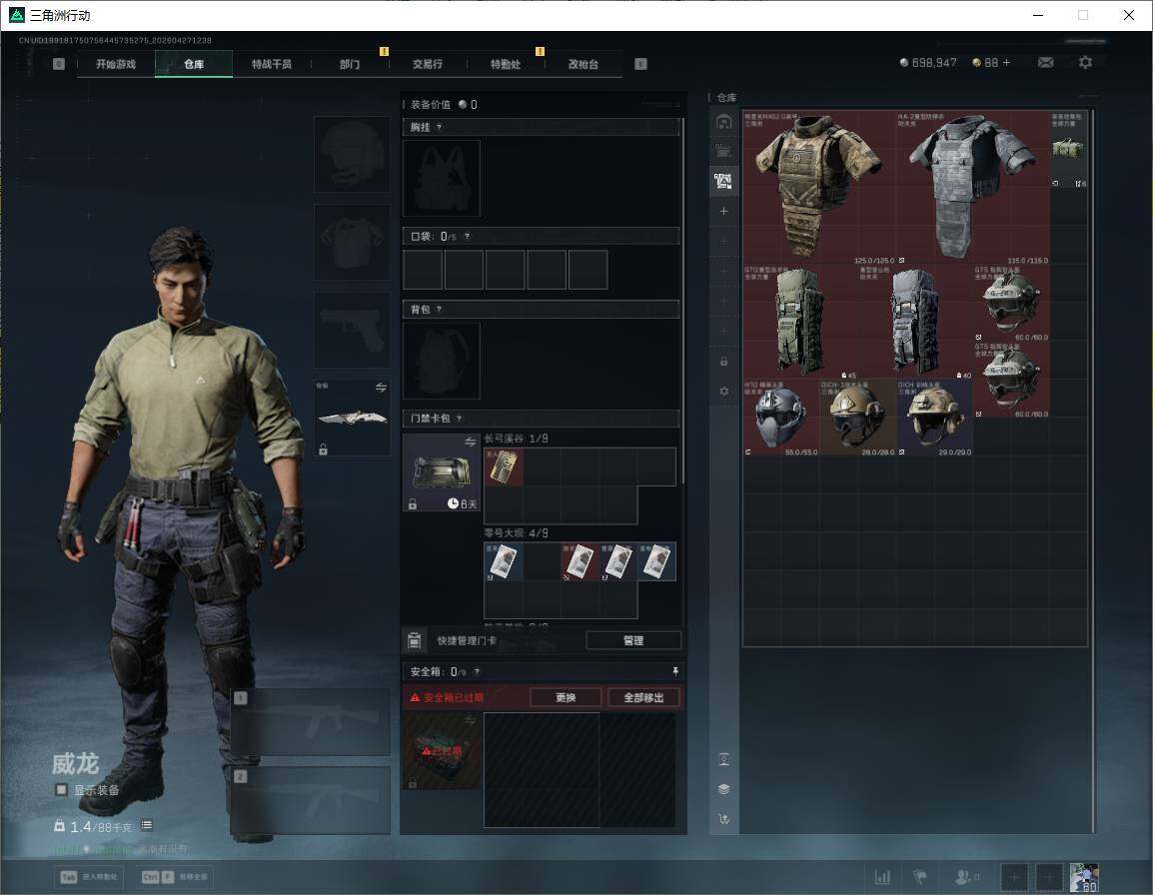Click the 更换 safe box button
The width and height of the screenshot is (1153, 895).
566,697
